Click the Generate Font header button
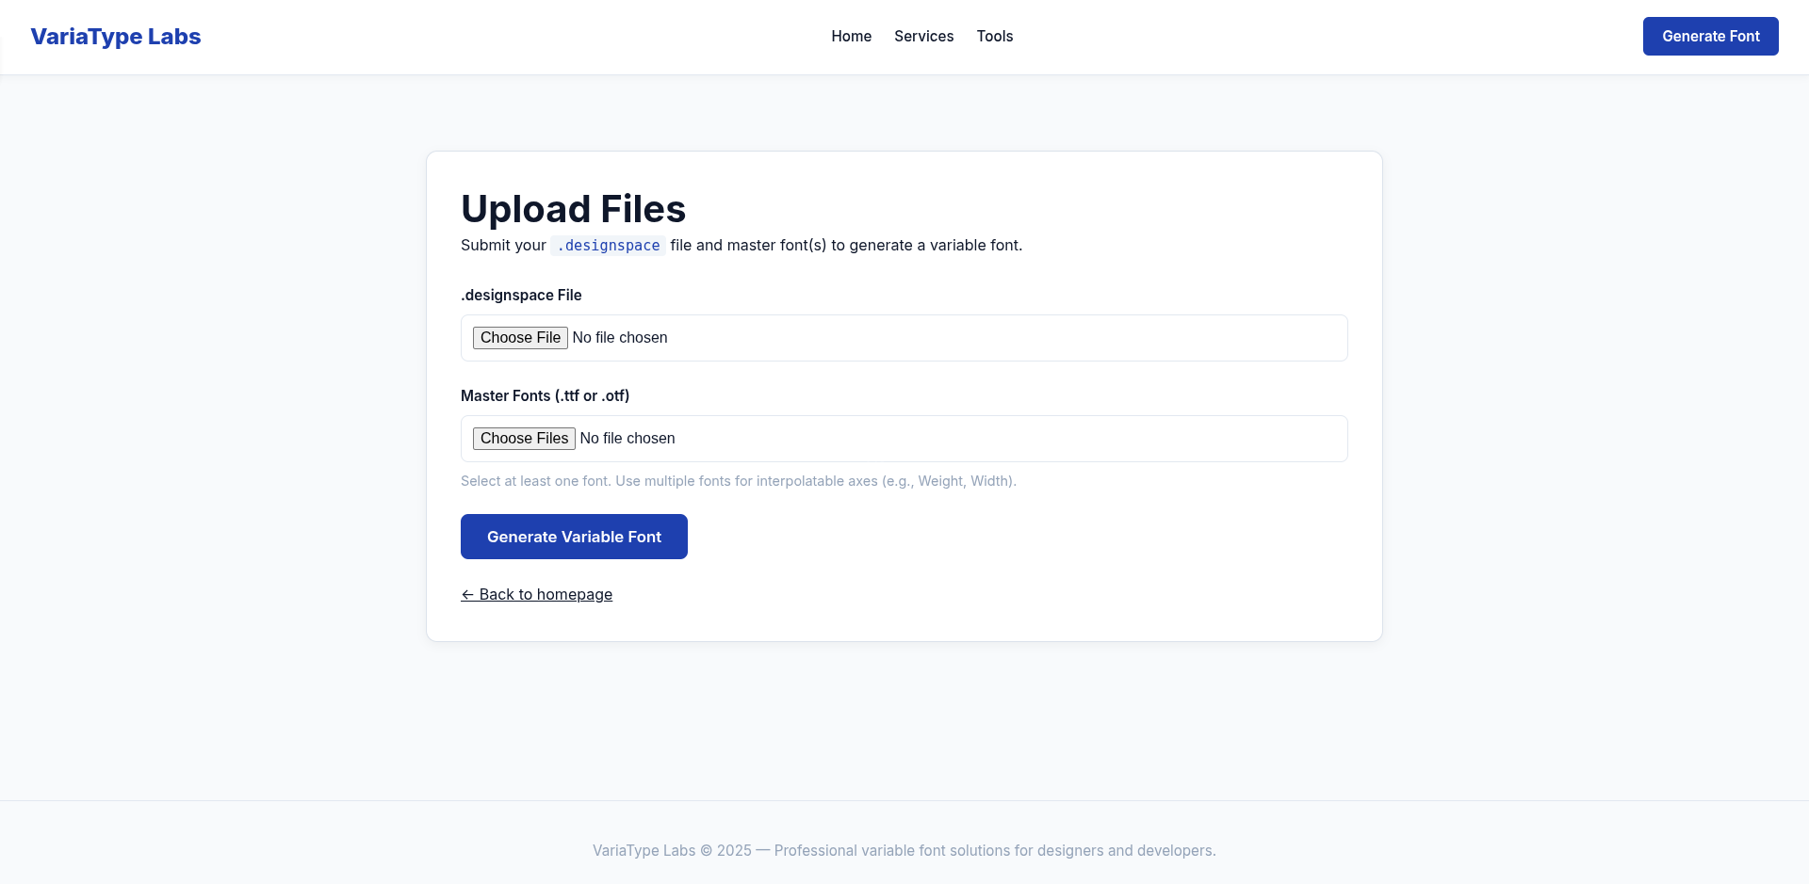The image size is (1809, 884). coord(1710,36)
